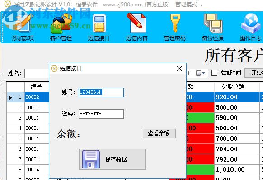Screen dimensions: 263x180
Task: Select row 5 code cell 00001
Action: coord(37,138)
